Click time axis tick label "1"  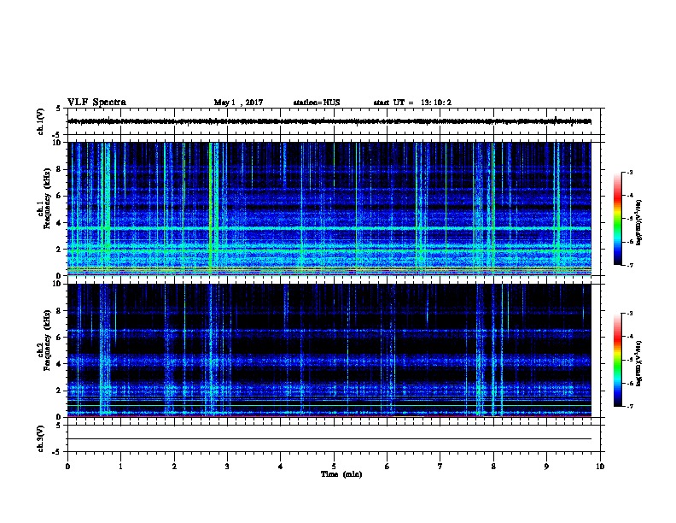pyautogui.click(x=120, y=466)
